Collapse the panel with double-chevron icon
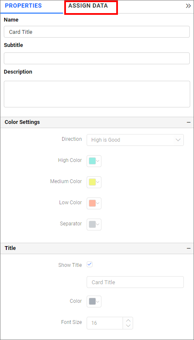Image resolution: width=194 pixels, height=340 pixels. 188,6
